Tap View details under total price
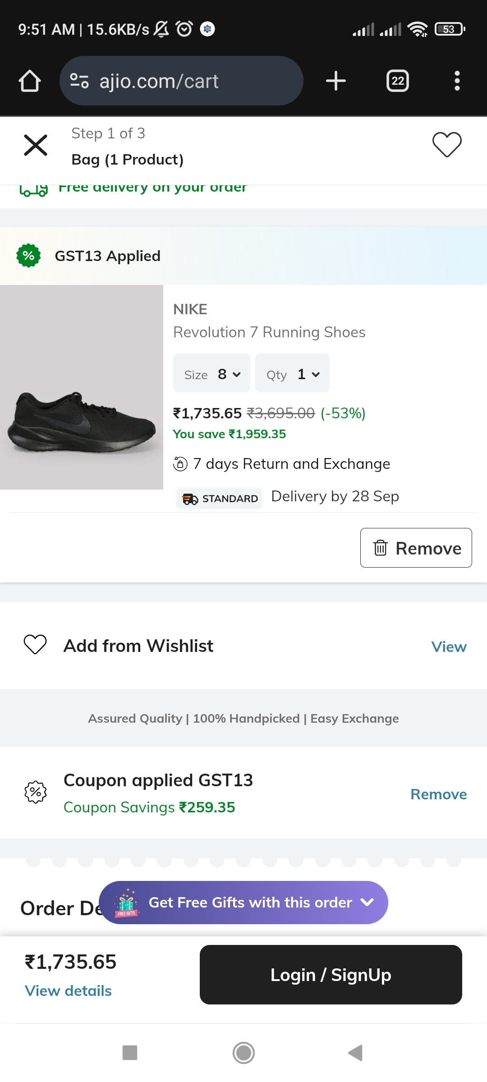The width and height of the screenshot is (487, 1082). 68,990
